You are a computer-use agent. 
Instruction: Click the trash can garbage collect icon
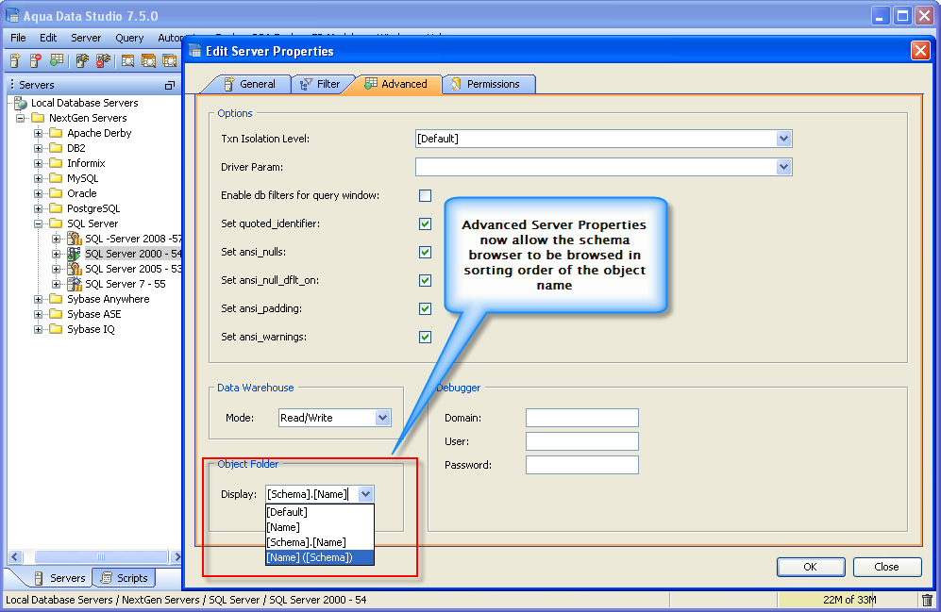coord(927,600)
